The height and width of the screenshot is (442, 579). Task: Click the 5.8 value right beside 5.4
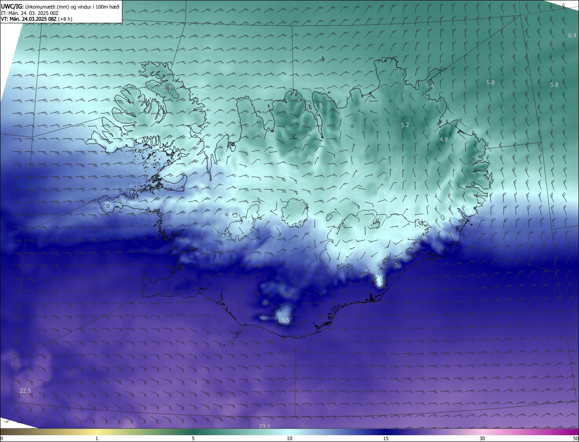coord(490,82)
